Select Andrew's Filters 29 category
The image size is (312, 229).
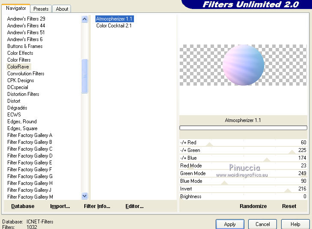pos(26,19)
